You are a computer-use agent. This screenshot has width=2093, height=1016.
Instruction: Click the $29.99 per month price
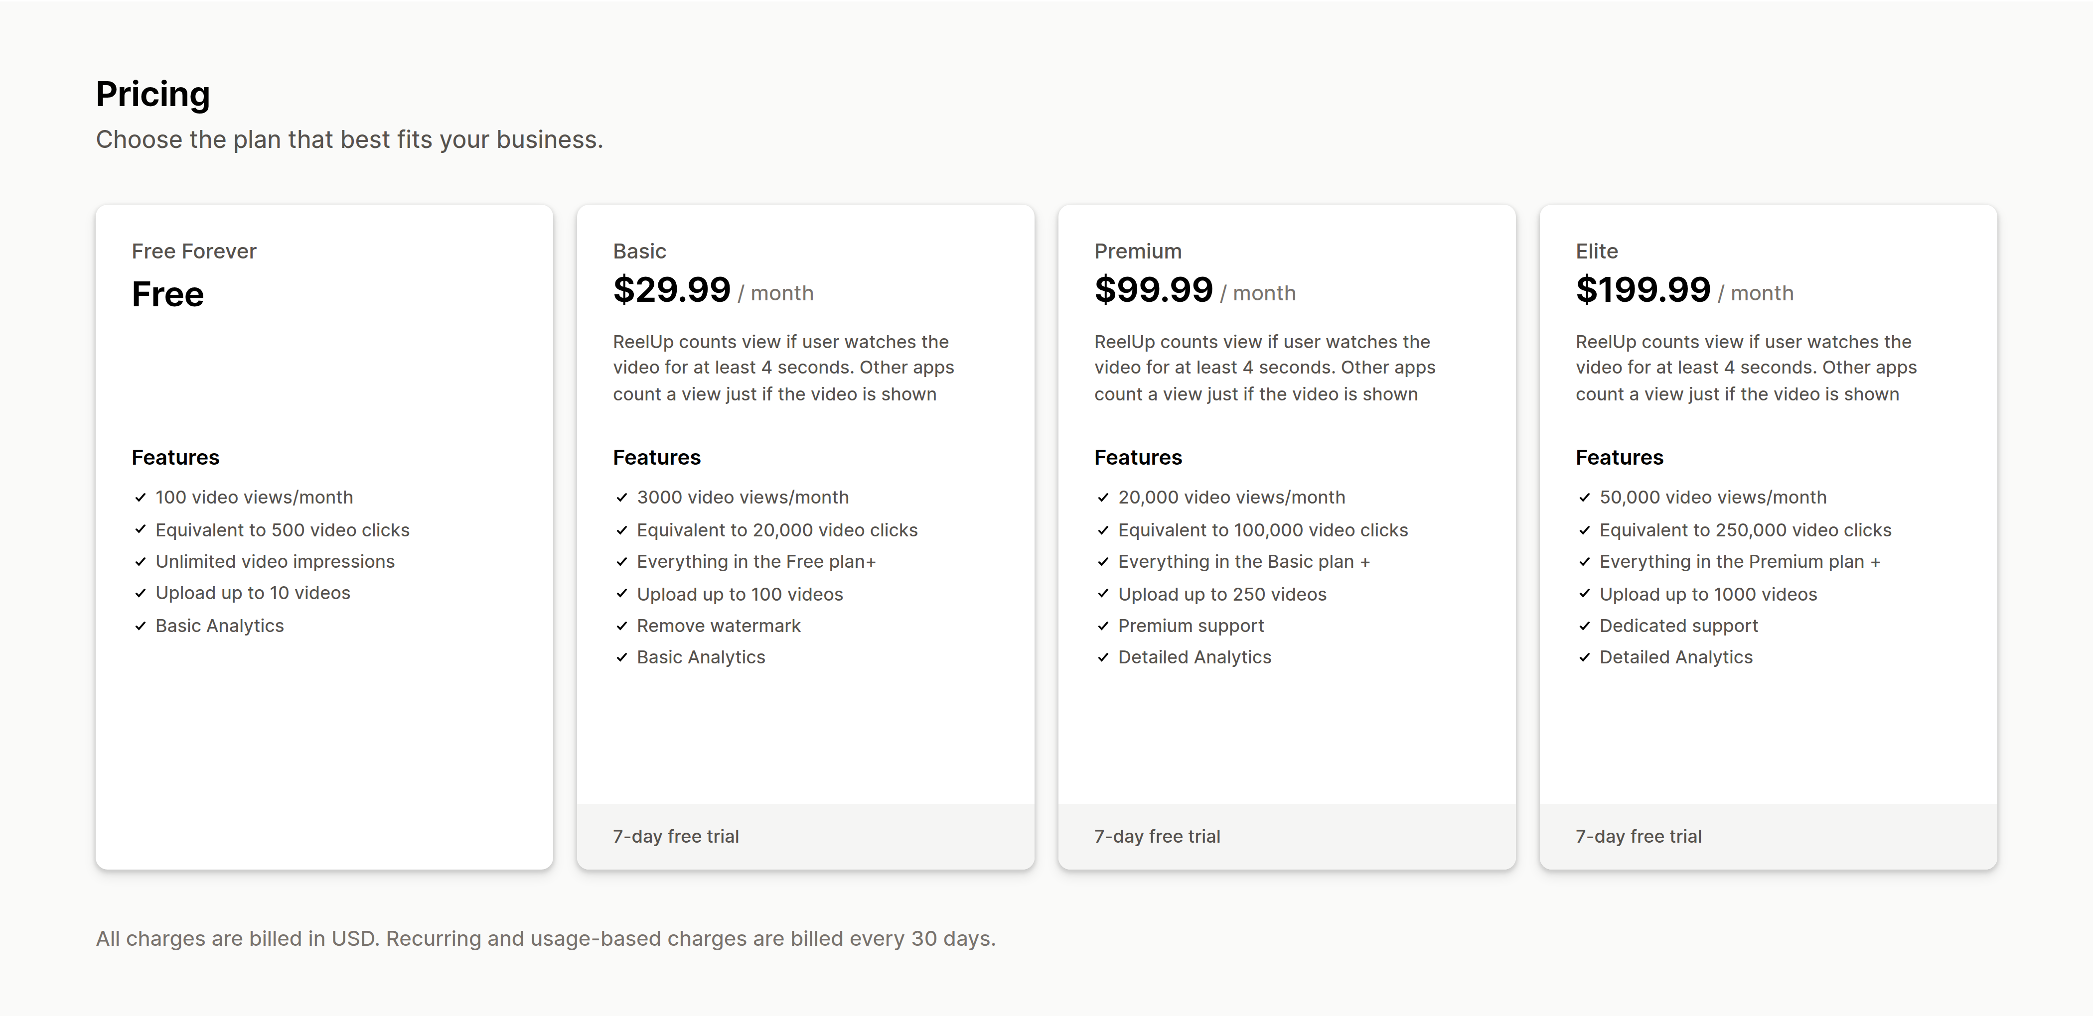[714, 290]
